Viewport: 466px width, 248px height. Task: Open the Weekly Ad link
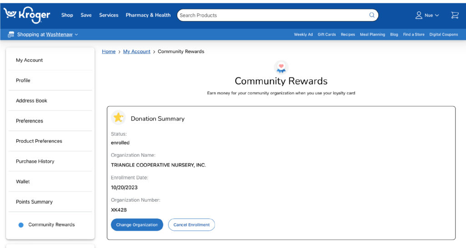coord(303,35)
